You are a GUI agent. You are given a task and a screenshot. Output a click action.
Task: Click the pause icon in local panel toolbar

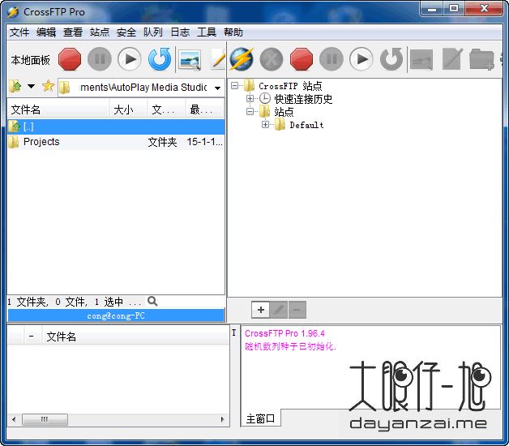click(x=100, y=59)
